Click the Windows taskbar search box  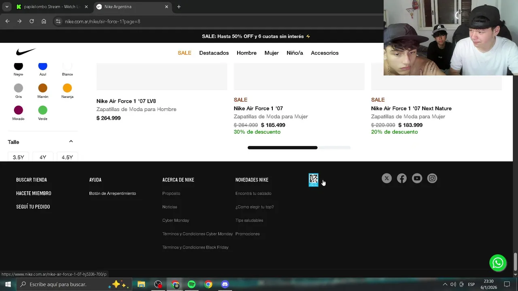(x=74, y=285)
